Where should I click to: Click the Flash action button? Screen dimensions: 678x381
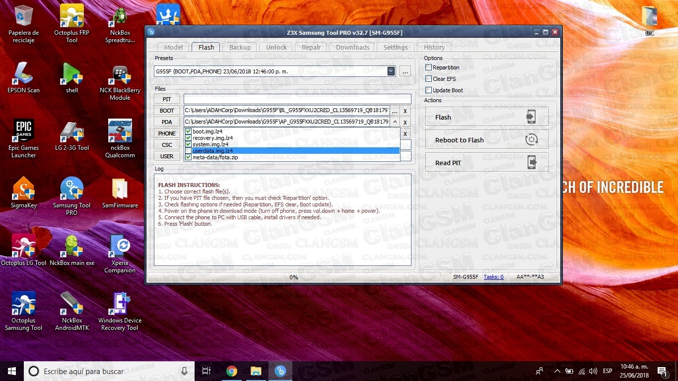click(x=487, y=117)
